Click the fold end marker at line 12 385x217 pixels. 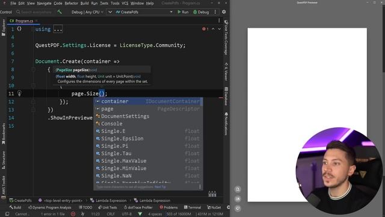pos(33,102)
